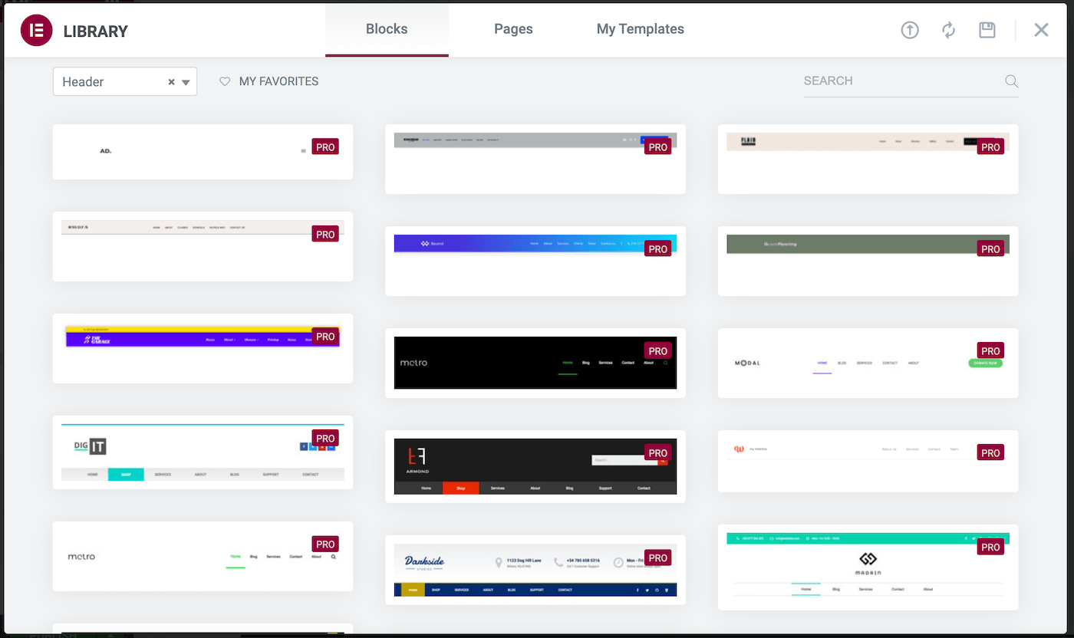Show MY FAVORITES templates
Viewport: 1074px width, 638px height.
278,81
